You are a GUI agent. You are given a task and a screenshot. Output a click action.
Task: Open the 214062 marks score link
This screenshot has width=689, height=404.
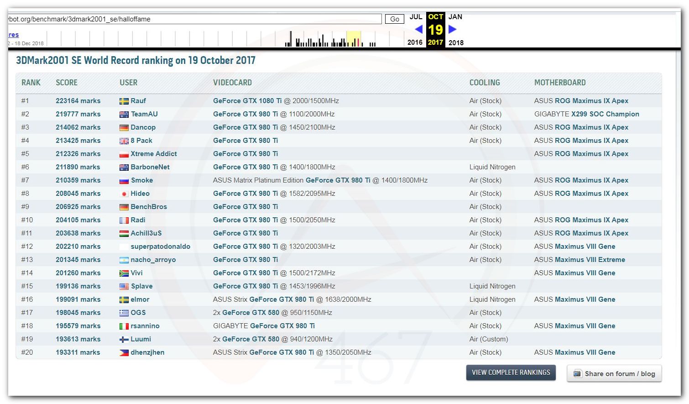[x=78, y=127]
